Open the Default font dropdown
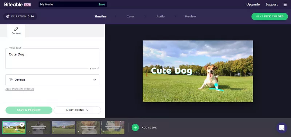This screenshot has height=137, width=291. click(52, 80)
